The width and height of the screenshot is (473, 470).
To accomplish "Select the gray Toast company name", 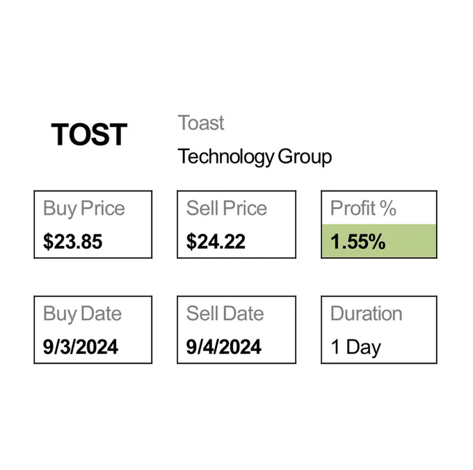I will coord(201,123).
